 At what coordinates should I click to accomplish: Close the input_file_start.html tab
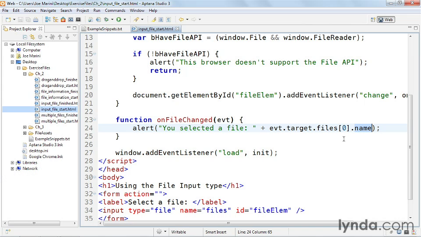(177, 29)
